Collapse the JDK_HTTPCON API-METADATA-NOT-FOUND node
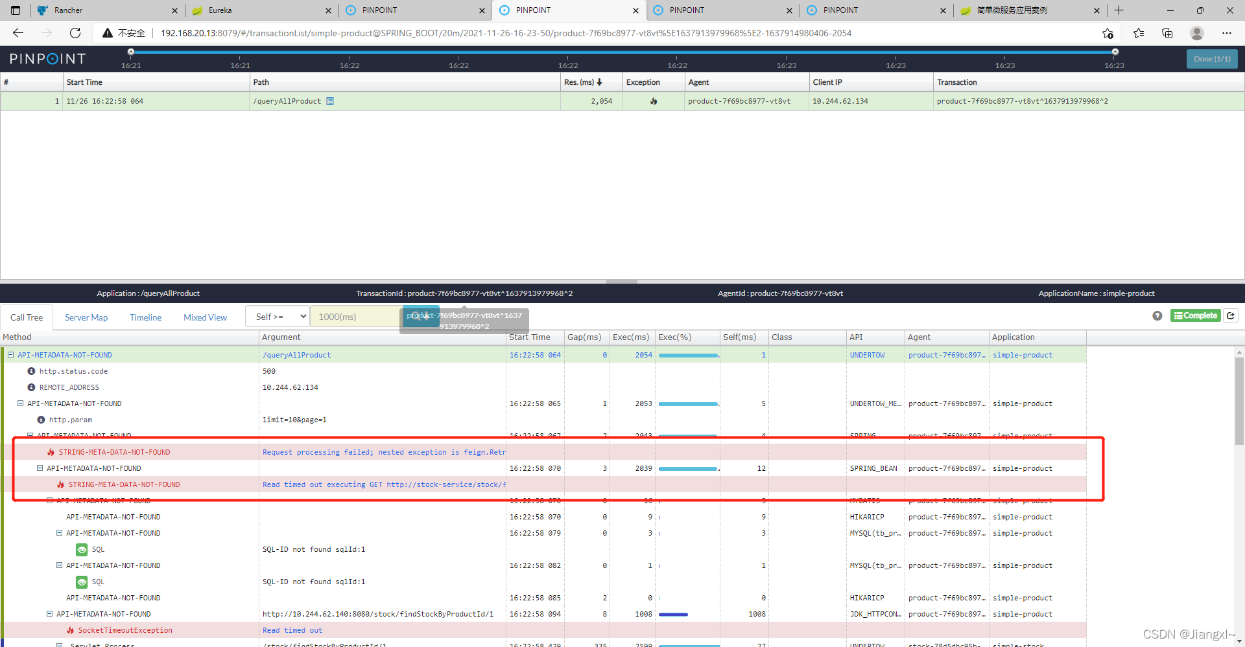The image size is (1245, 647). tap(49, 614)
